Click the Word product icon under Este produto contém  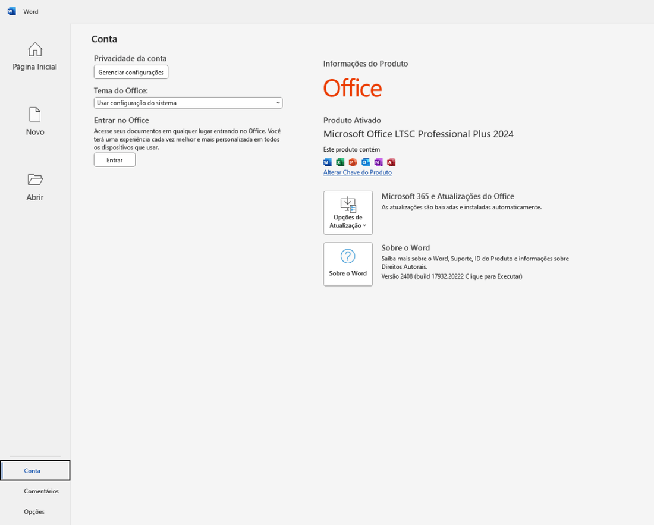[x=328, y=162]
